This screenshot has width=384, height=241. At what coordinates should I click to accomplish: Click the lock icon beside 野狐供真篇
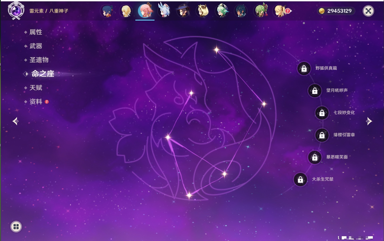304,69
